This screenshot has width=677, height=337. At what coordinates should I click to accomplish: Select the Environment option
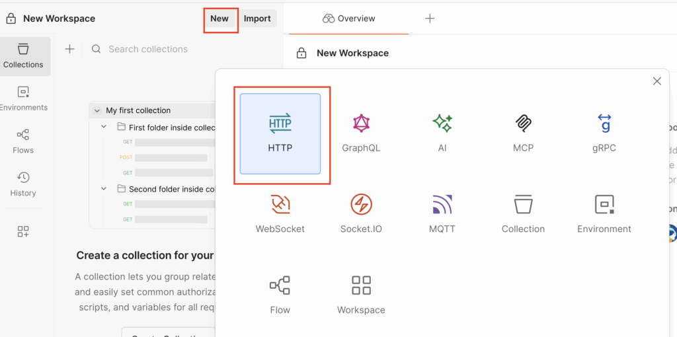click(604, 214)
